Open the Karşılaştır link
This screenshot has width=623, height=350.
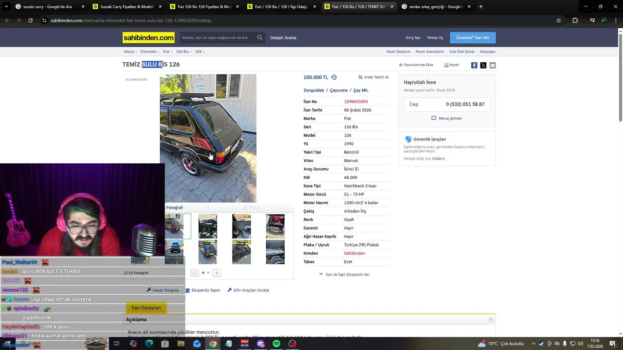click(488, 52)
